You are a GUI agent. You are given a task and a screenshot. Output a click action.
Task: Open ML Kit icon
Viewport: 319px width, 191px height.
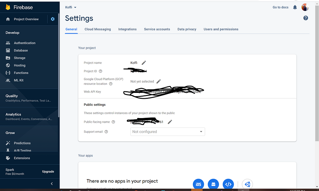point(8,80)
